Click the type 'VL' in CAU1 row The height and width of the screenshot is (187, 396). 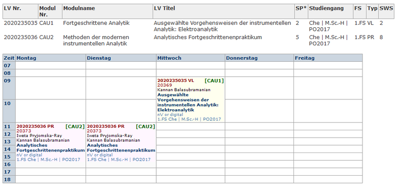(x=370, y=23)
